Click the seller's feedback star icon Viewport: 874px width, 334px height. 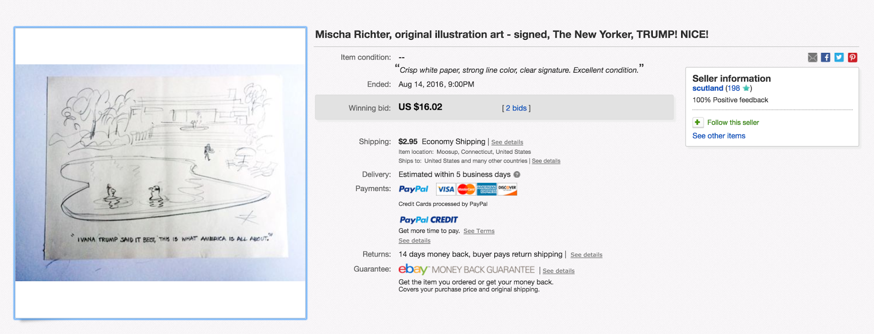pyautogui.click(x=746, y=88)
